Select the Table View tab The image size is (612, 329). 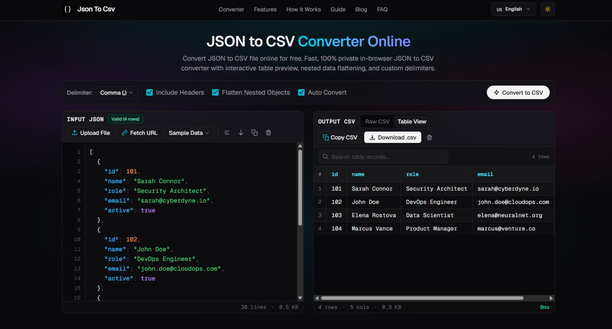click(412, 122)
